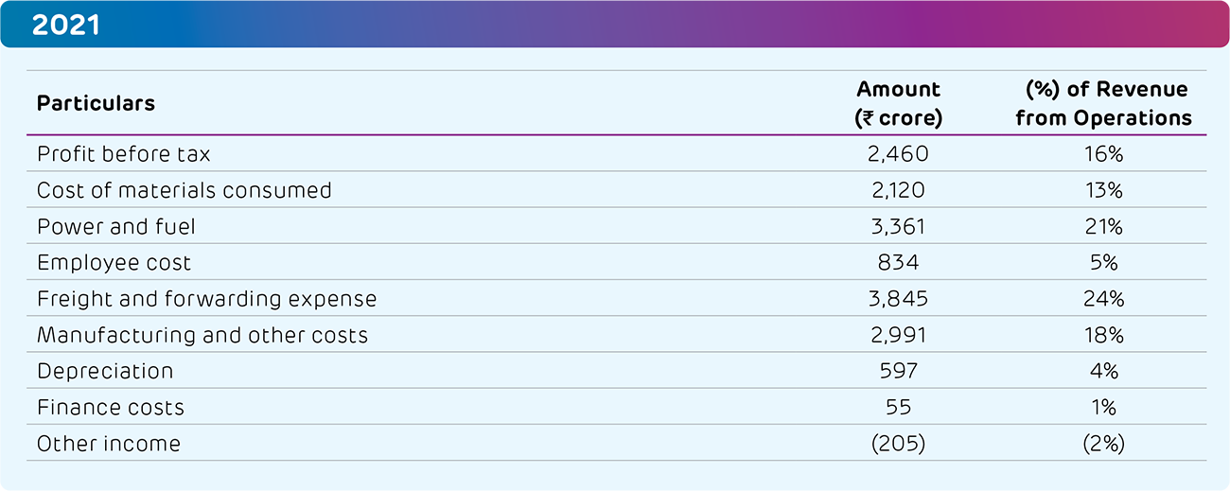Click the Finance costs row label

click(111, 407)
